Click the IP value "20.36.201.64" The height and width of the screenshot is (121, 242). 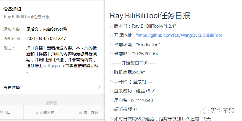point(145,54)
